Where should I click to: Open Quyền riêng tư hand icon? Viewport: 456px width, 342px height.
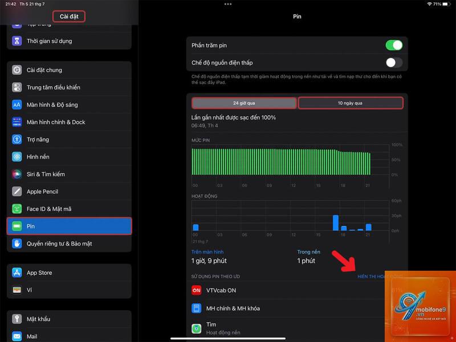click(17, 243)
